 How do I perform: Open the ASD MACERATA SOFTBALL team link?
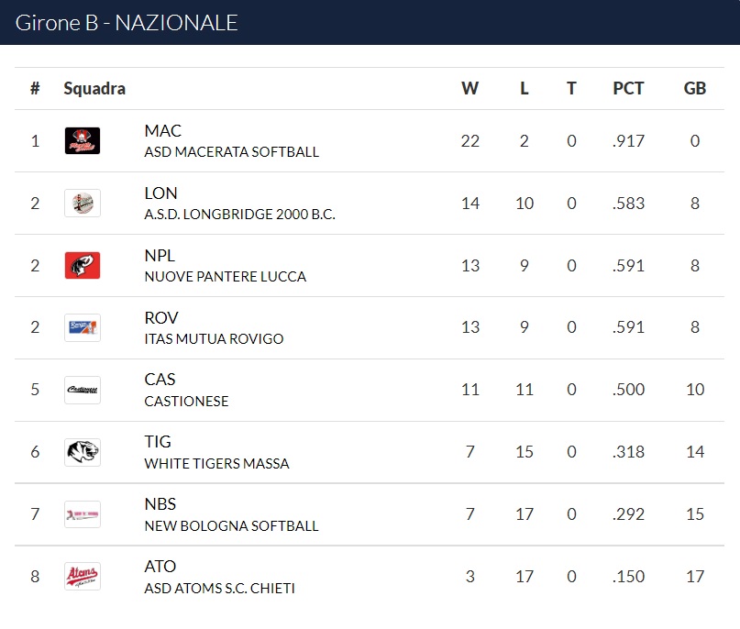(x=232, y=152)
